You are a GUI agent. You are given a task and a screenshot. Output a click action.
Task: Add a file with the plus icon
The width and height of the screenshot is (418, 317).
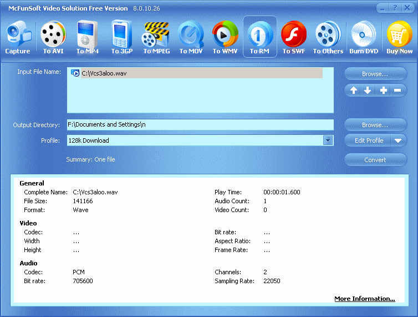click(383, 90)
